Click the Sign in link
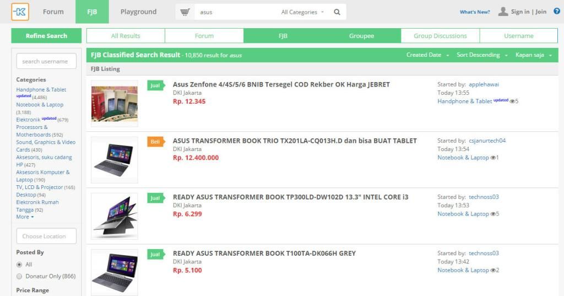Screen dimensions: 564x296 (x=520, y=12)
